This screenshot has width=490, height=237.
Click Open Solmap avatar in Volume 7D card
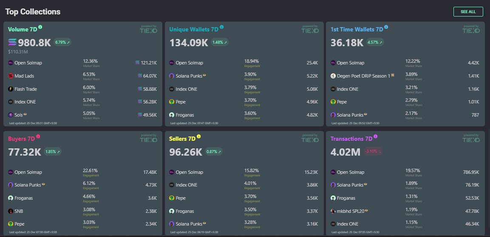[x=11, y=63]
